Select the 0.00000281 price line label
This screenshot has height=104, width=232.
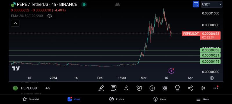pyautogui.click(x=210, y=55)
